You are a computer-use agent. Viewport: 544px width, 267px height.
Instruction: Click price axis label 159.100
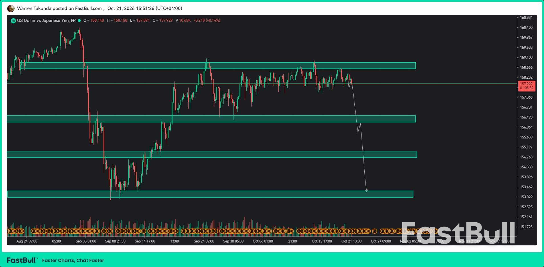526,57
